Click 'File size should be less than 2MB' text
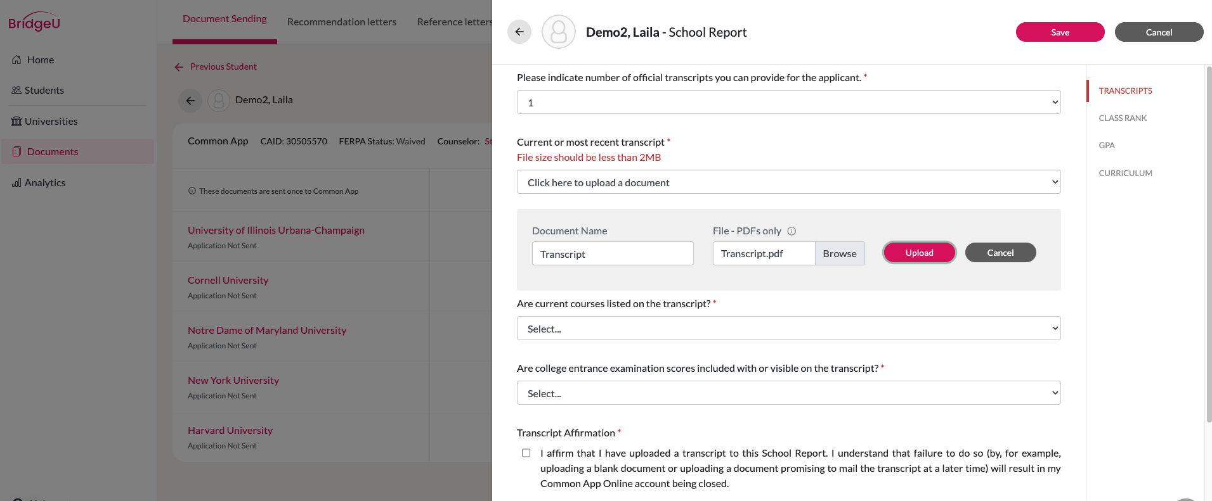Image resolution: width=1212 pixels, height=501 pixels. [589, 157]
